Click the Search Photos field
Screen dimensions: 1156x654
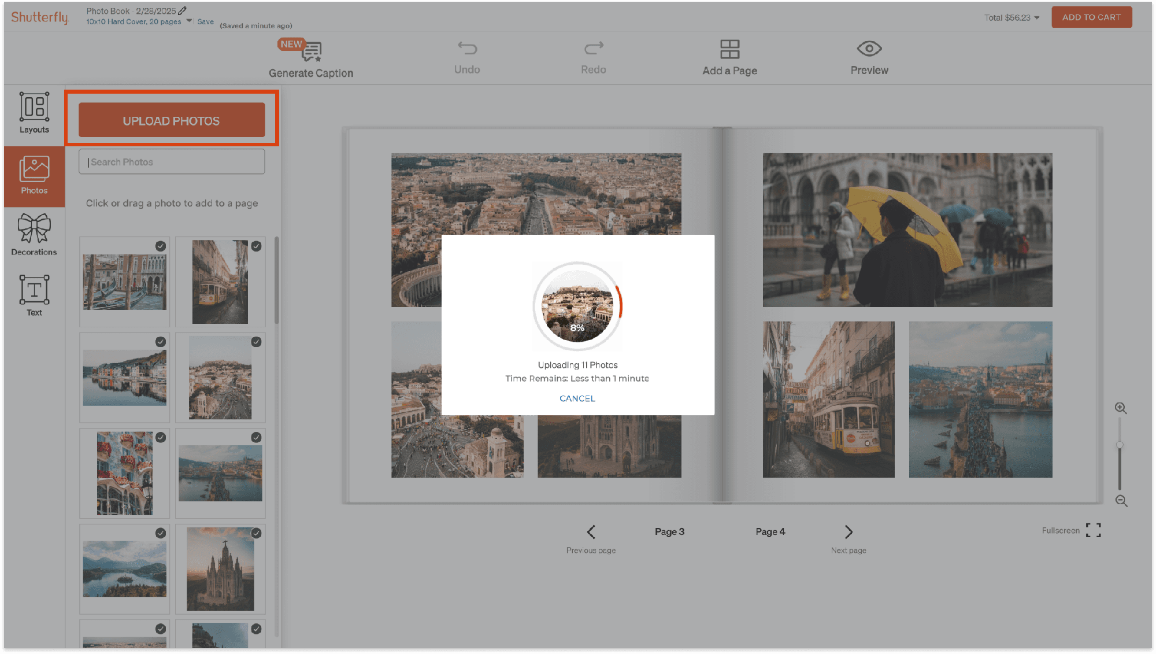[x=172, y=162]
